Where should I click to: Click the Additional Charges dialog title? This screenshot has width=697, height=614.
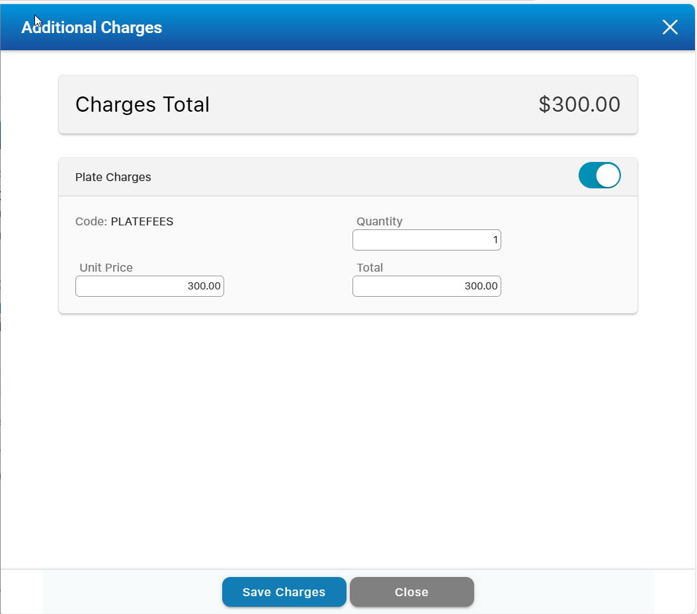[92, 27]
